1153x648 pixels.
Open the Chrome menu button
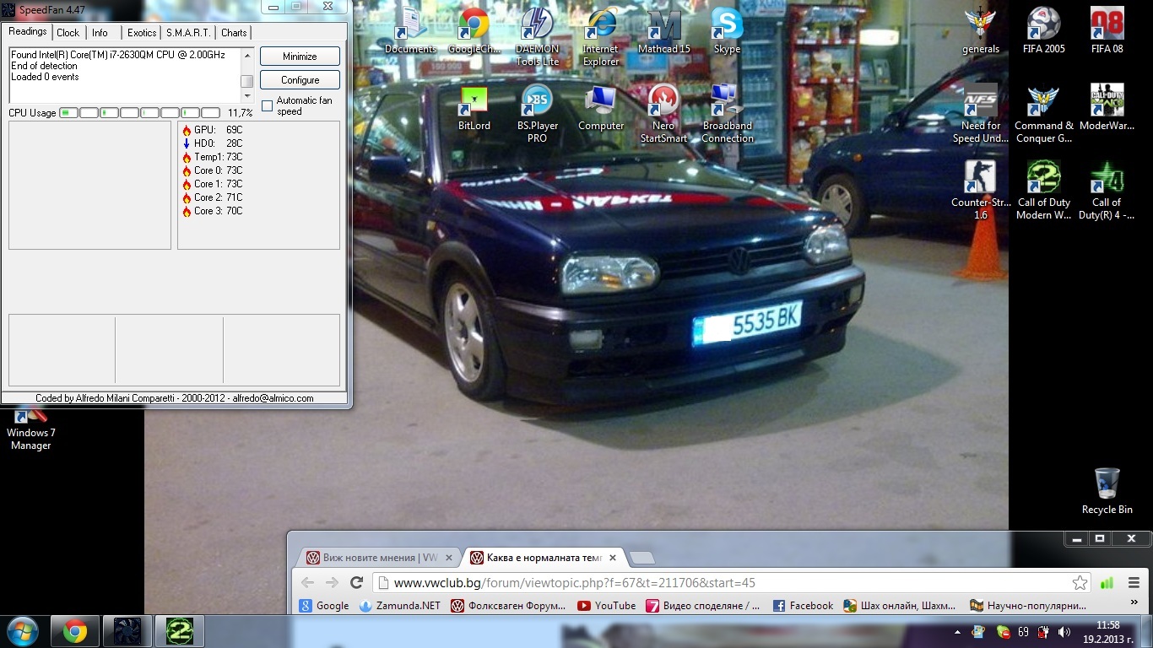pyautogui.click(x=1134, y=583)
